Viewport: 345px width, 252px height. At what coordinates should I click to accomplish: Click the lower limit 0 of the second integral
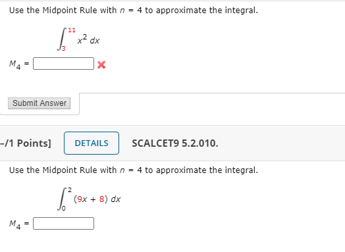coord(64,208)
